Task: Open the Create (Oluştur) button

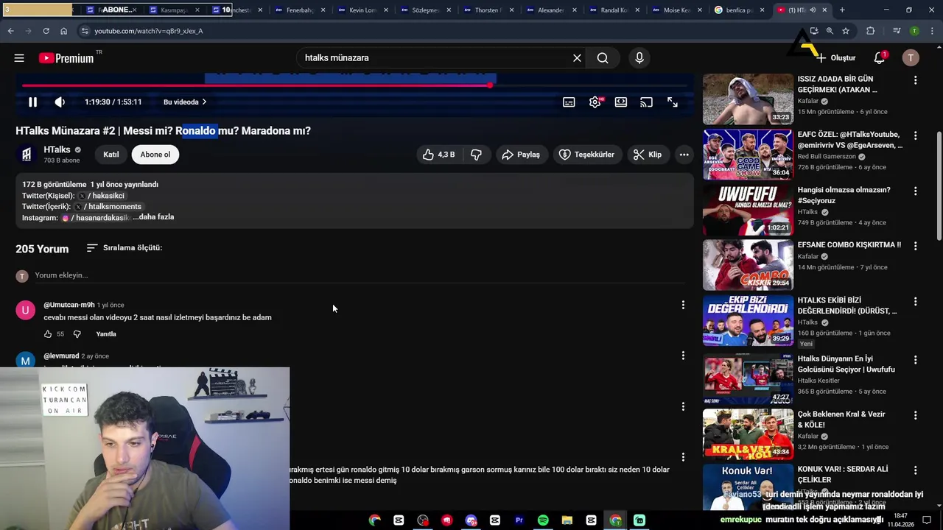Action: 835,58
